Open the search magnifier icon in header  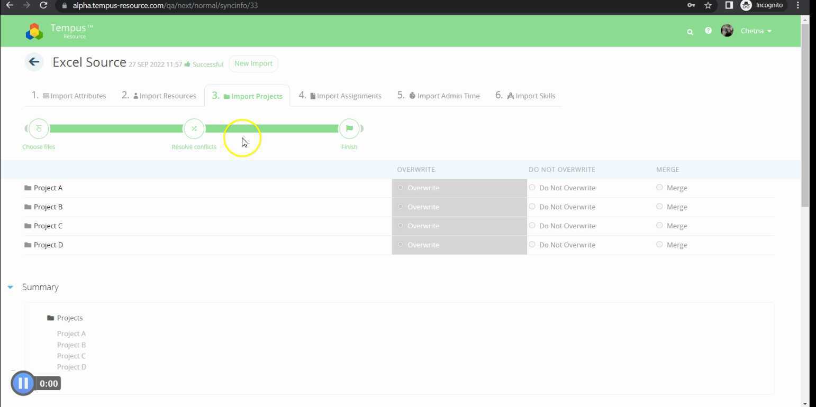690,32
